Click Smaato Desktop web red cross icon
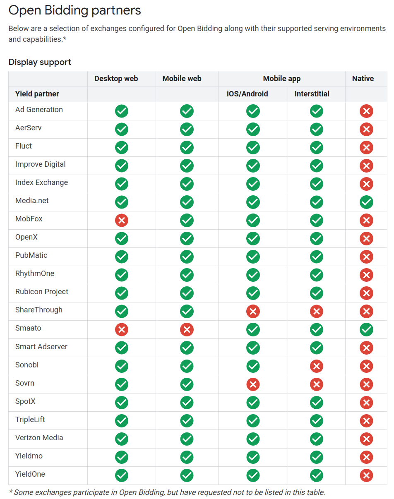The height and width of the screenshot is (499, 394). [x=122, y=330]
